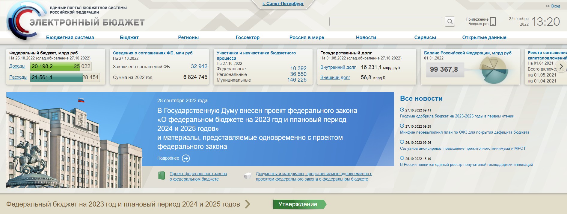Click the banner headline about Государственную Думу
The height and width of the screenshot is (214, 567).
point(257,129)
